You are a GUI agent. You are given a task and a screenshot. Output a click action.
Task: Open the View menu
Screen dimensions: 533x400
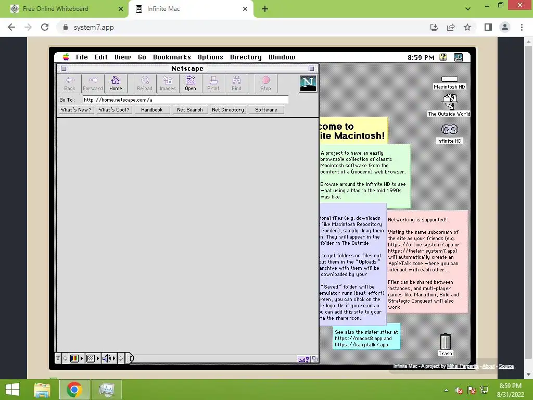(x=123, y=57)
